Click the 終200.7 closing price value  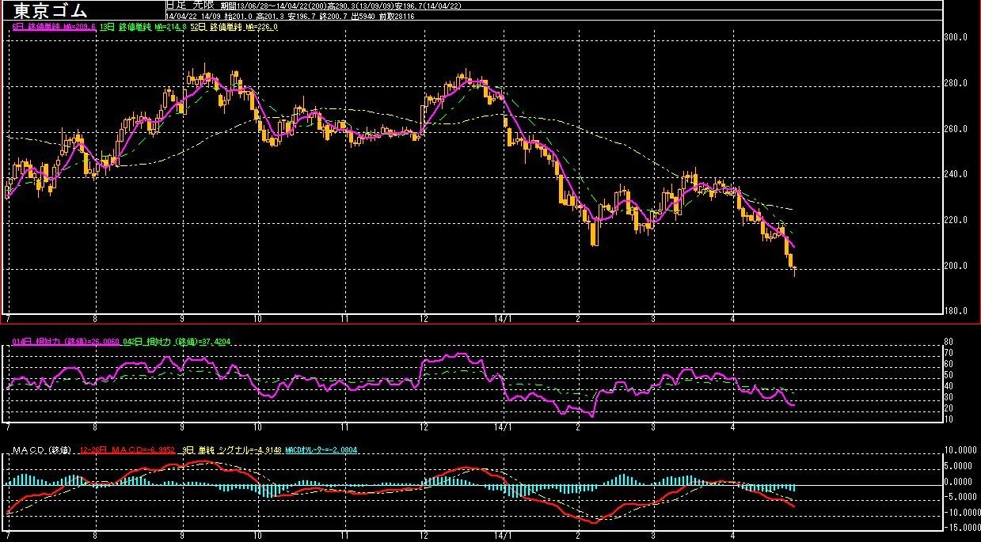pyautogui.click(x=333, y=16)
